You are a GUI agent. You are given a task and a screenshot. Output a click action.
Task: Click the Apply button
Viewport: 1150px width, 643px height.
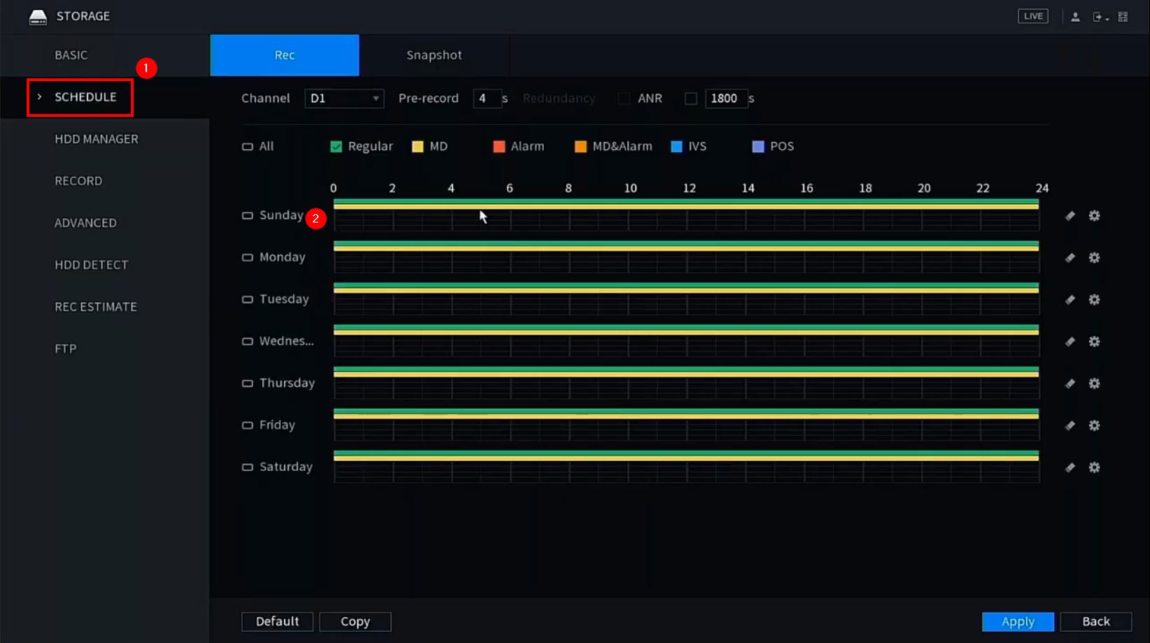pos(1017,621)
